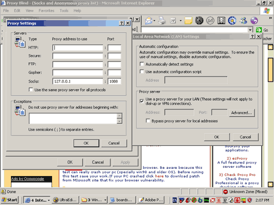Open the Start button on the taskbar
The image size is (274, 205).
(9, 200)
